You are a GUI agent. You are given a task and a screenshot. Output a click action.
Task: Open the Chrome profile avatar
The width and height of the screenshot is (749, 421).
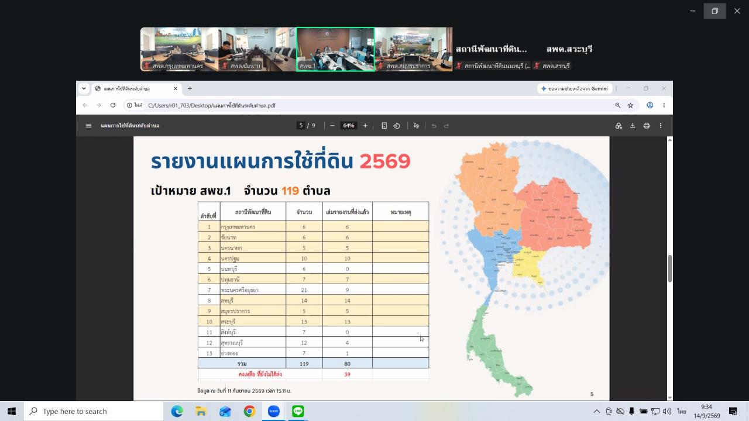point(650,105)
